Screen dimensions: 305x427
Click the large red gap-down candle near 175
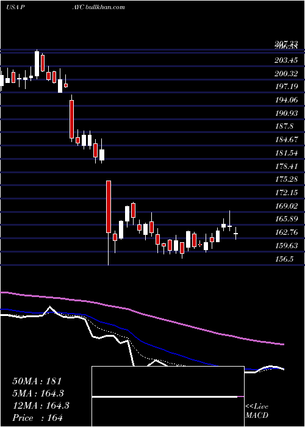coord(109,207)
